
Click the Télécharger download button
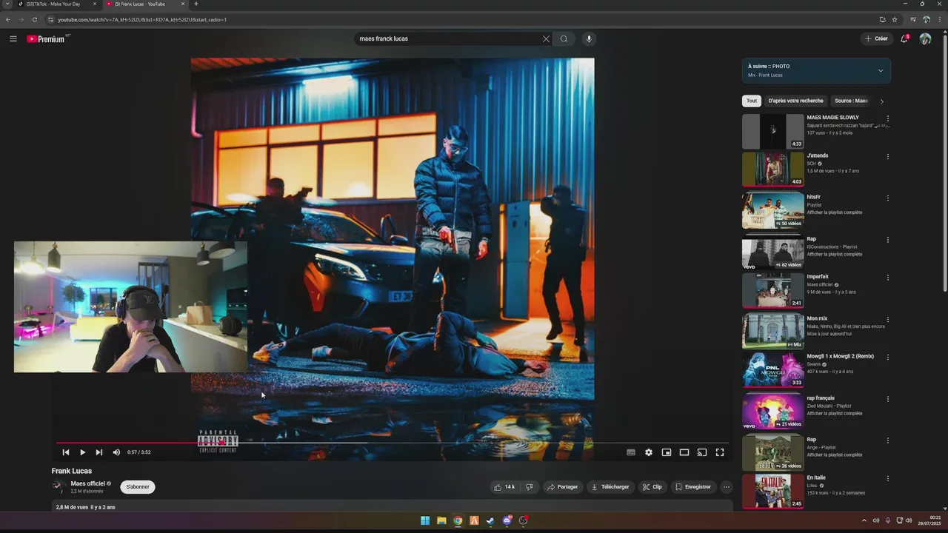[x=610, y=487]
